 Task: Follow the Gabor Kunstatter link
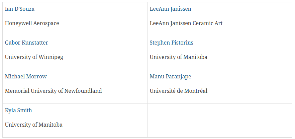coord(26,43)
